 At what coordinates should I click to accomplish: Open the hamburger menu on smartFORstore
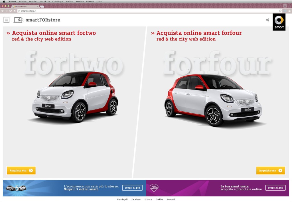[6, 20]
